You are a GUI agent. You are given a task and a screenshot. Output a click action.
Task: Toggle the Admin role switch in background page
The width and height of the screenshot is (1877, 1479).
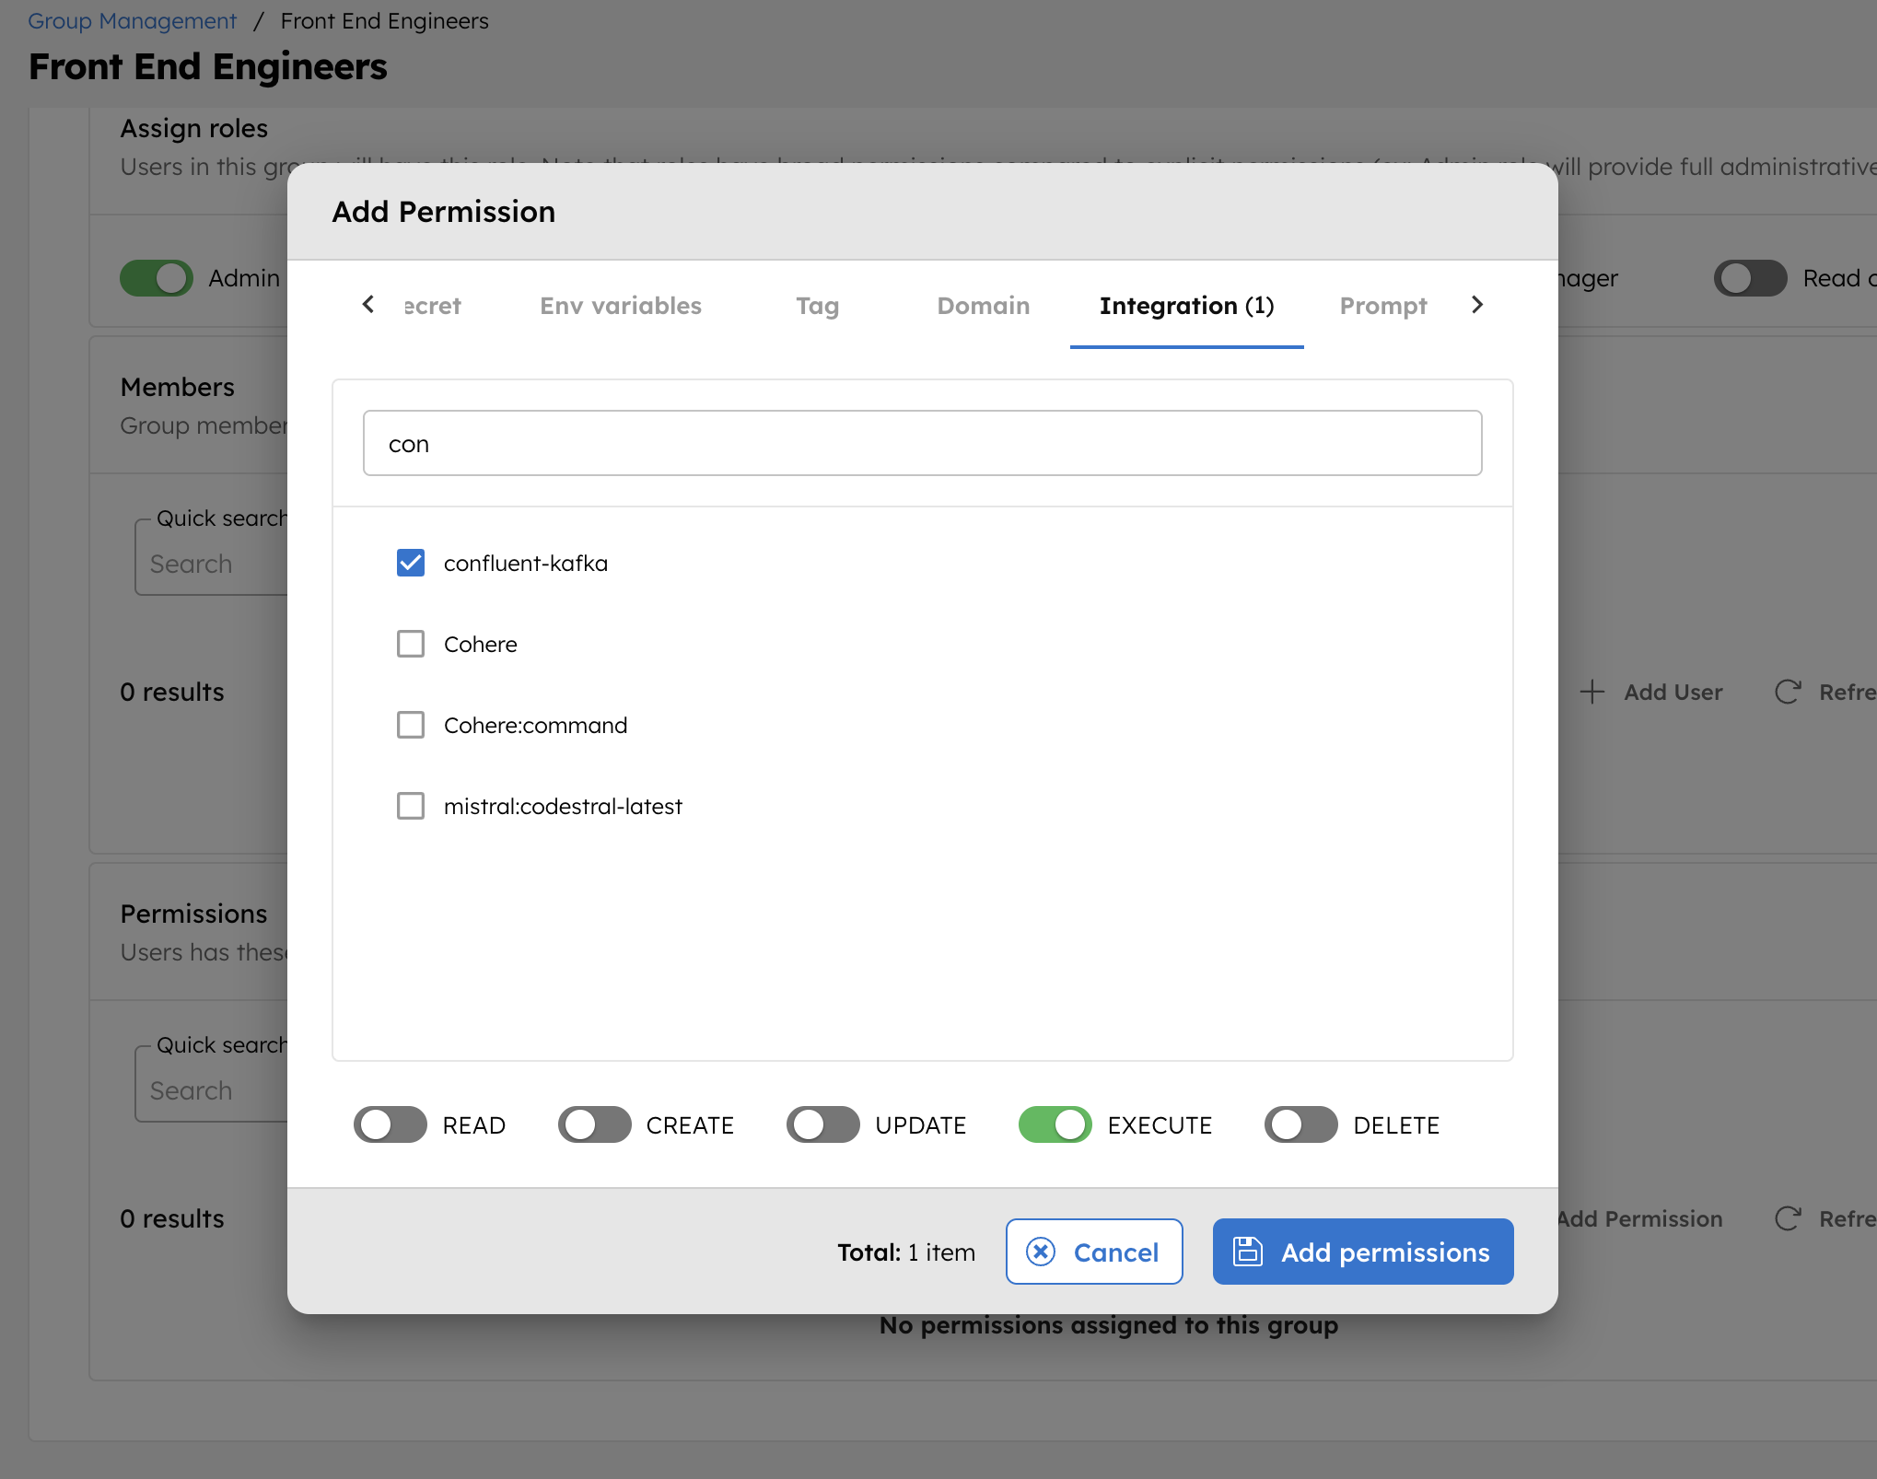click(x=157, y=278)
